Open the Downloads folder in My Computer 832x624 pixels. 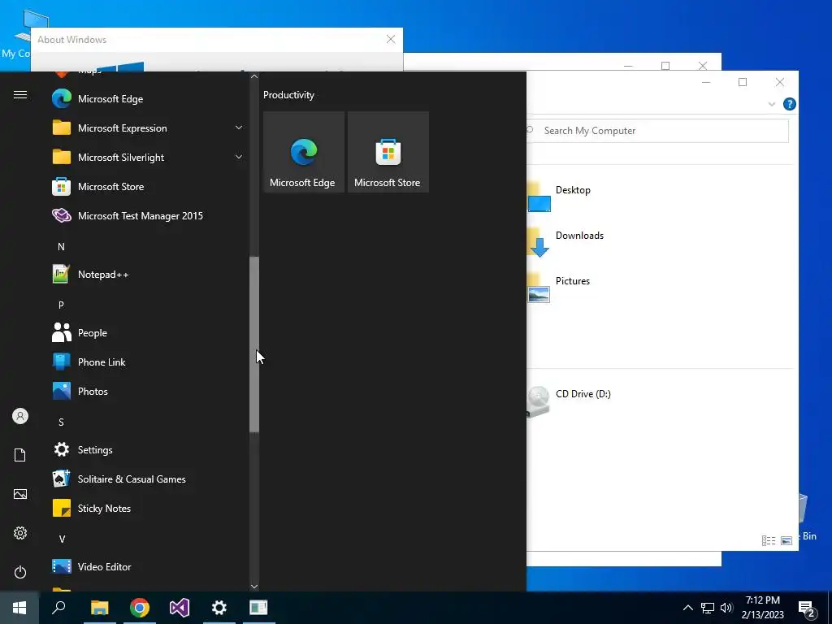(565, 242)
